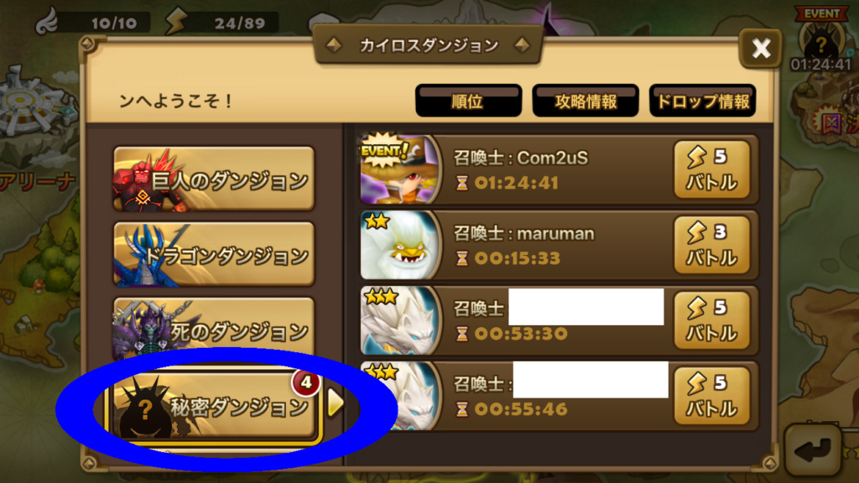Select ドラゴンダンジョン from the dungeon list
This screenshot has width=859, height=483.
coord(214,254)
